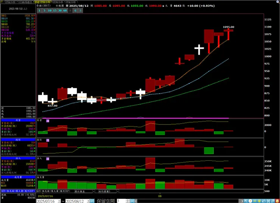Click the SMA120 legend entry
This screenshot has height=203, width=280.
(x=18, y=27)
